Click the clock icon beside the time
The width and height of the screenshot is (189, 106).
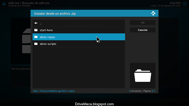click(x=185, y=4)
